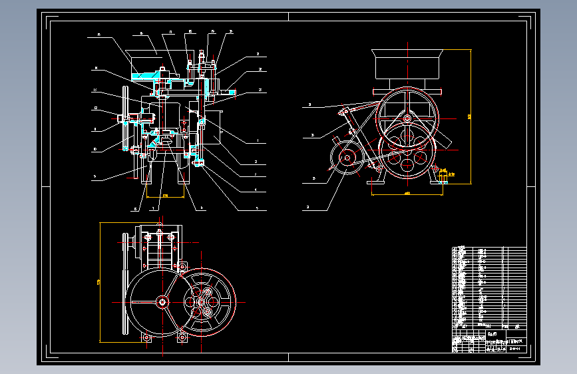Click part callout number 7 below section view
Image resolution: width=577 pixels, height=374 pixels.
point(153,209)
